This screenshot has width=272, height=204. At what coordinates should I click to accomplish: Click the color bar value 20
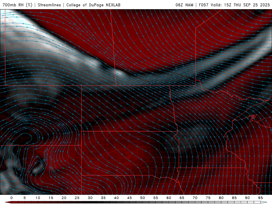pyautogui.click(x=64, y=198)
